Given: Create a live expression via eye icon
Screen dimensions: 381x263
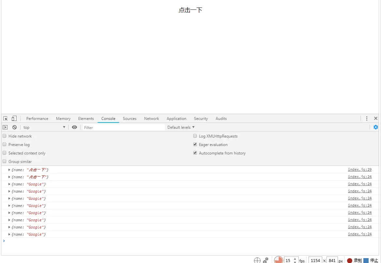Looking at the screenshot, I should [74, 127].
